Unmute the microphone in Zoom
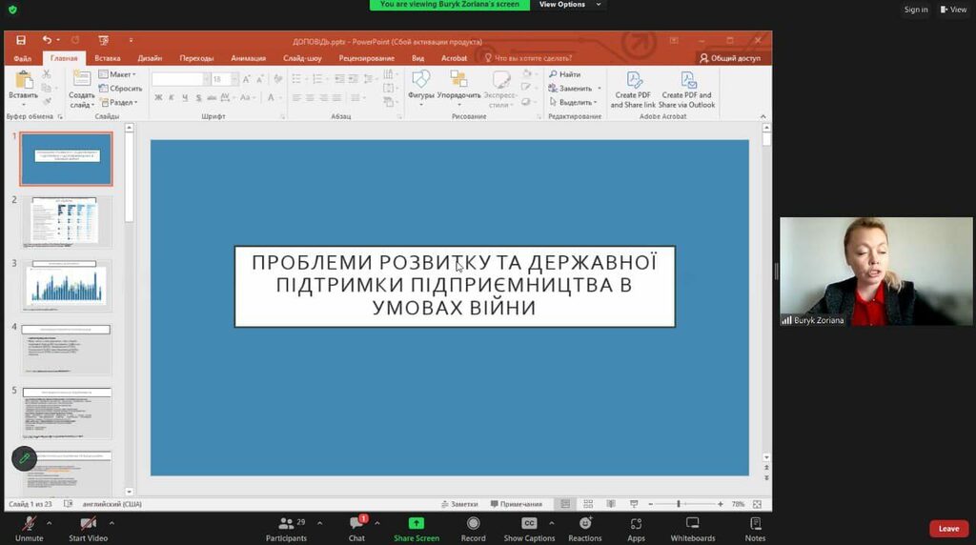Viewport: 976px width, 545px height. [x=29, y=524]
